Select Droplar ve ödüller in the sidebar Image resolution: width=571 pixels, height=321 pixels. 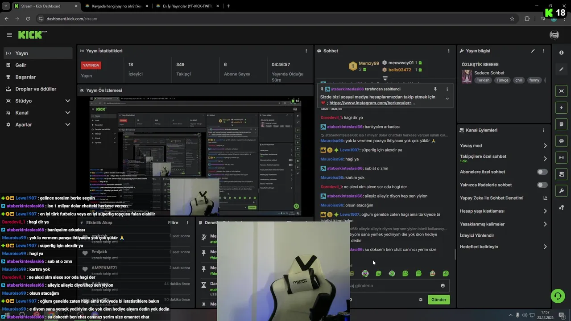[37, 89]
